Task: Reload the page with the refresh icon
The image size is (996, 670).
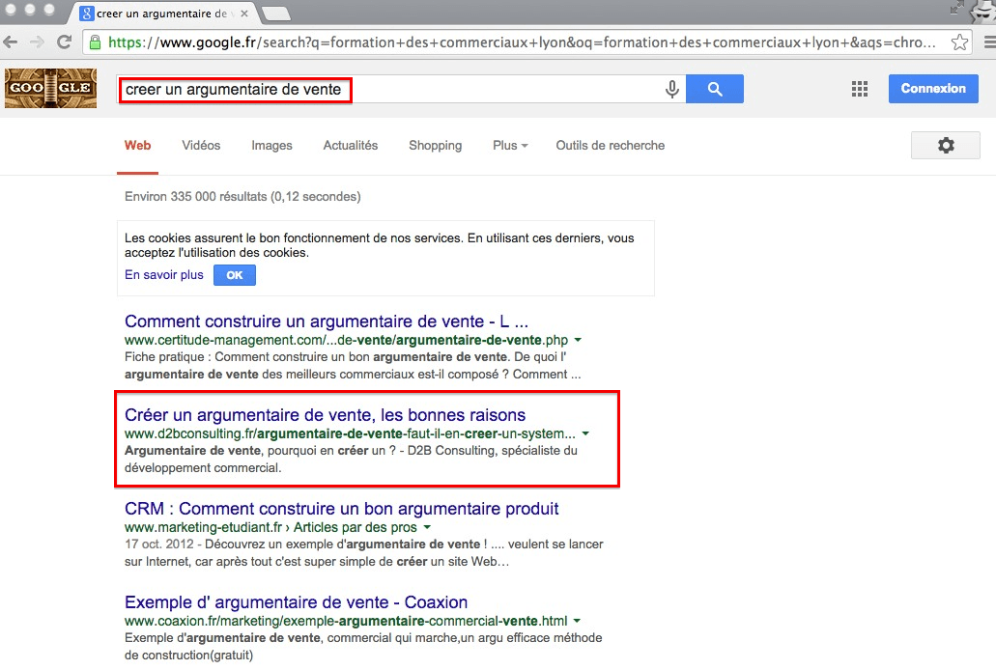Action: [64, 42]
